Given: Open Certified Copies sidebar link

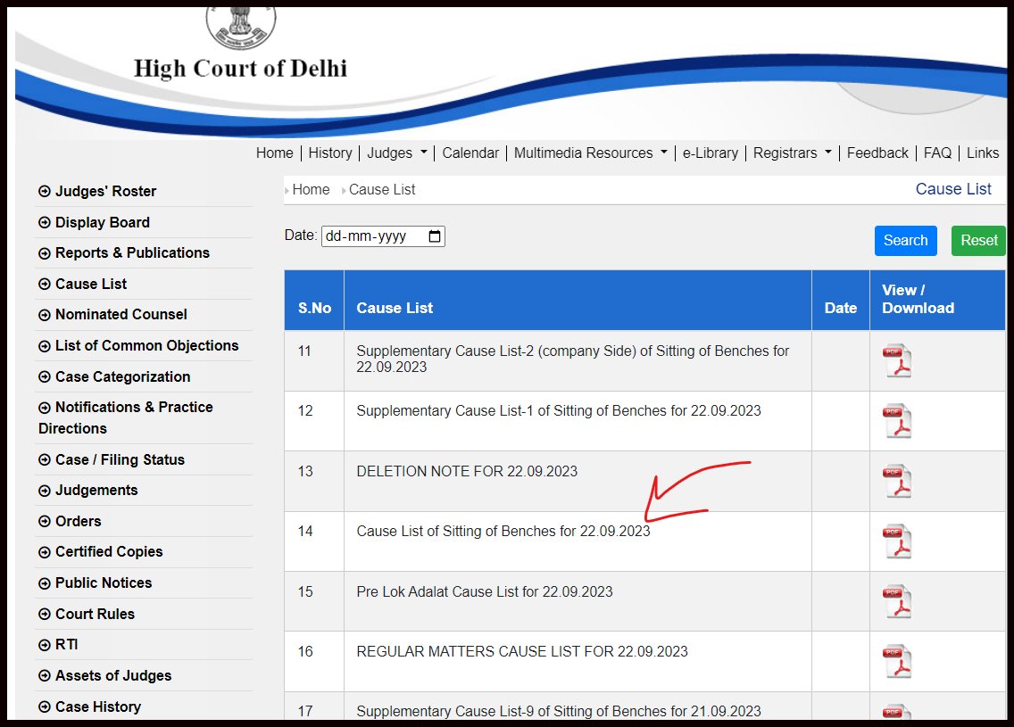Looking at the screenshot, I should 109,552.
